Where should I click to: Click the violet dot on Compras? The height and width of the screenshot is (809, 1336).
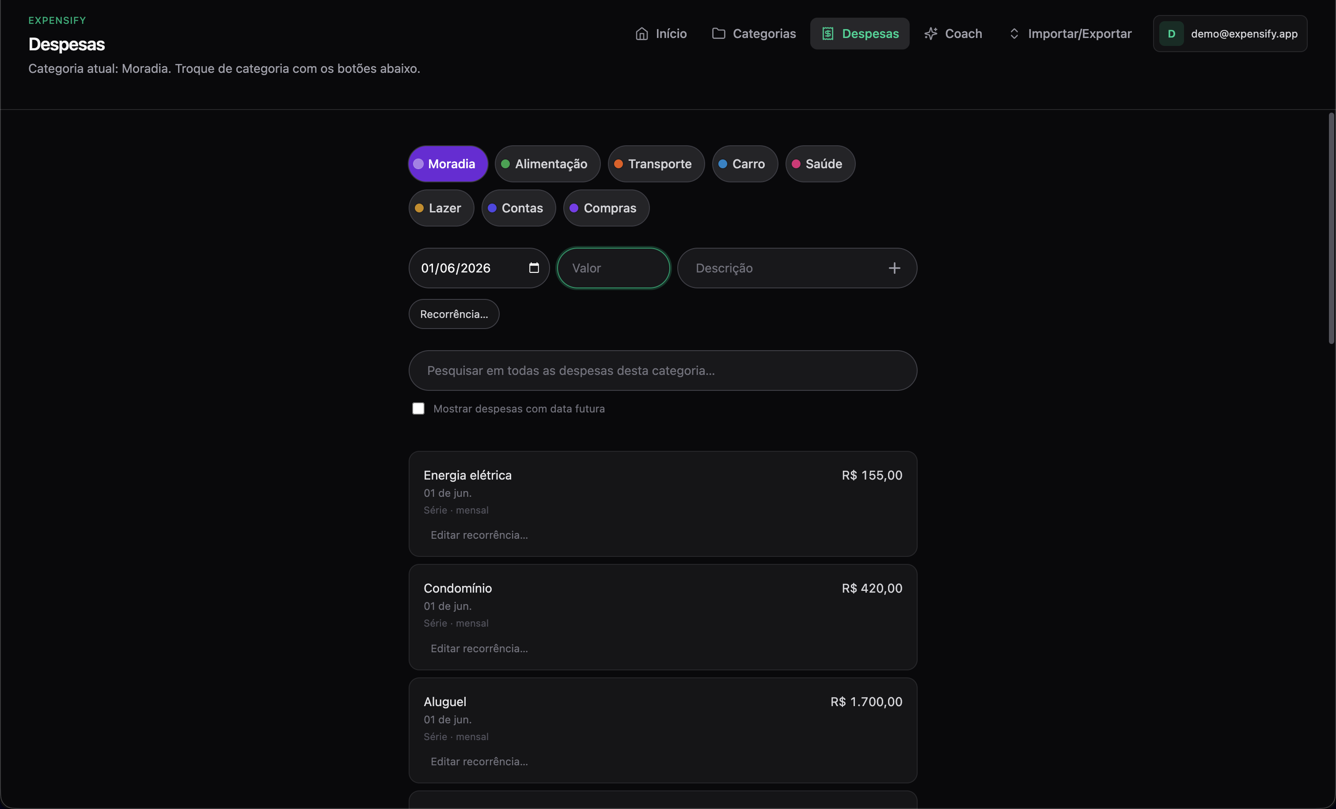pos(573,208)
